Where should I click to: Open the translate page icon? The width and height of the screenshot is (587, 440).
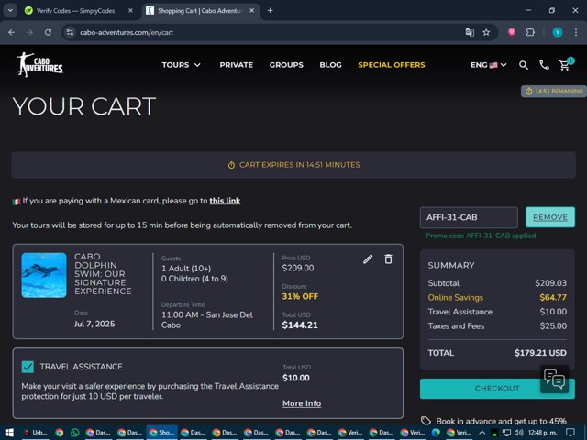[x=470, y=33]
